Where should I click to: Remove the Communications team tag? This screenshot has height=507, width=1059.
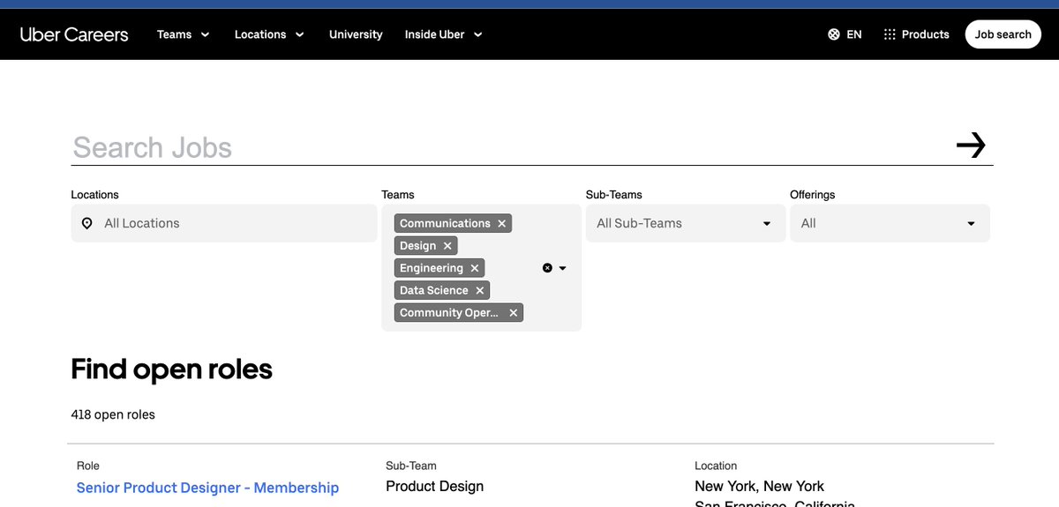[x=501, y=224]
